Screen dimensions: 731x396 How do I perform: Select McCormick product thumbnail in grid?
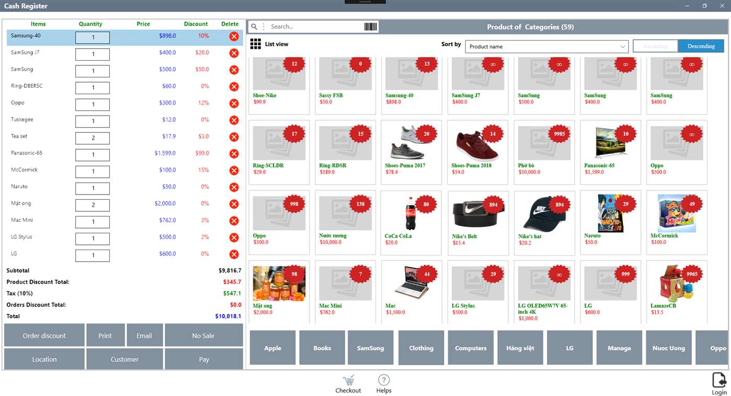(x=677, y=213)
